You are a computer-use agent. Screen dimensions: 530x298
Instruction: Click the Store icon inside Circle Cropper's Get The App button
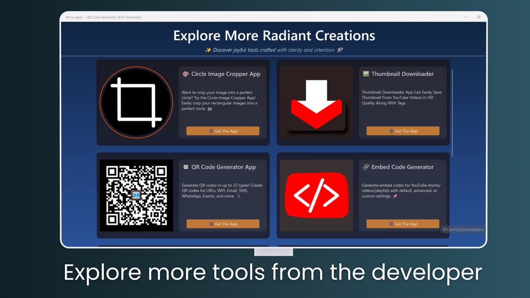[211, 131]
